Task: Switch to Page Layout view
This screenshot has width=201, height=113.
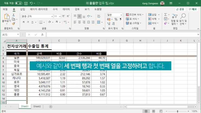Action: point(153,111)
